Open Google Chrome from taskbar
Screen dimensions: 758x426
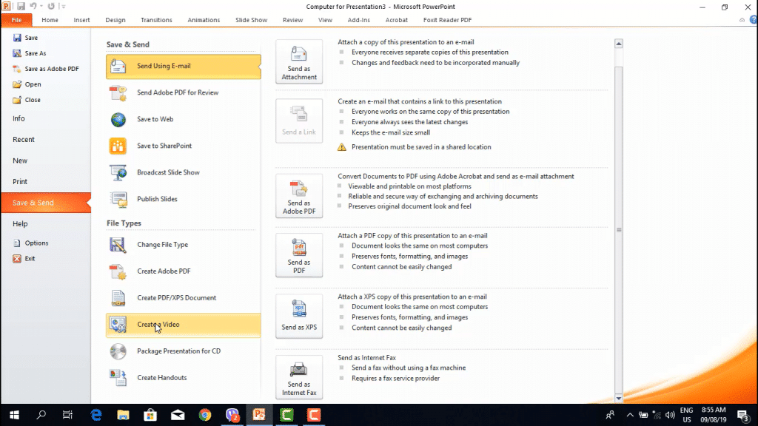(205, 415)
